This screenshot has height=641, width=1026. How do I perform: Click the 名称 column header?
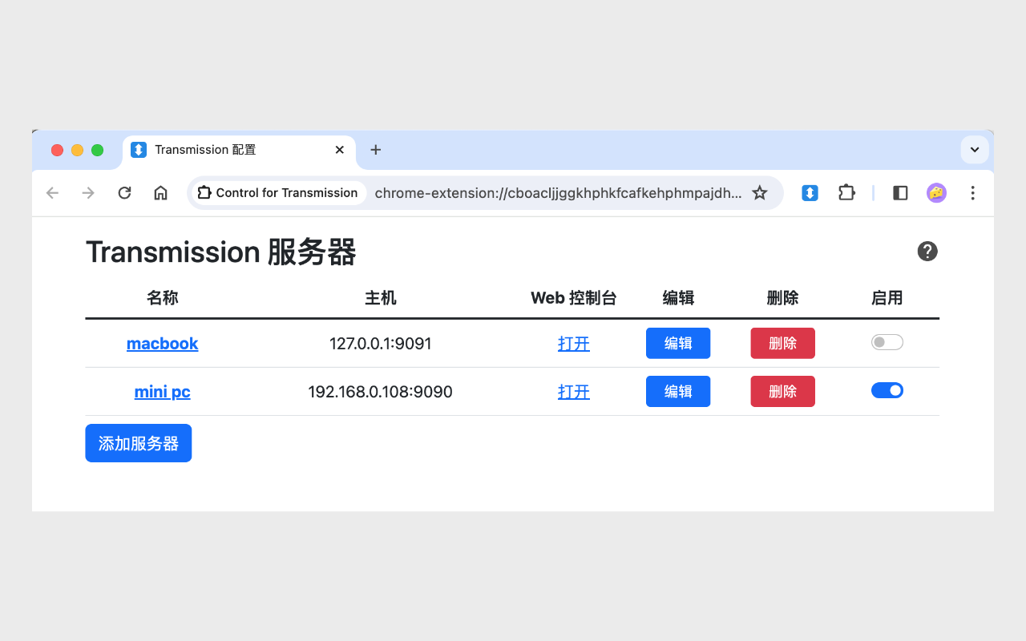click(x=162, y=298)
